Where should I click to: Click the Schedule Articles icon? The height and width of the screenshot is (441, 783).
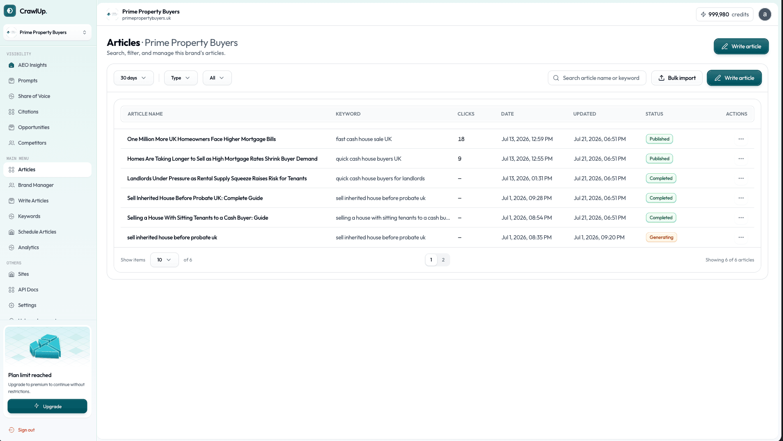pos(11,232)
